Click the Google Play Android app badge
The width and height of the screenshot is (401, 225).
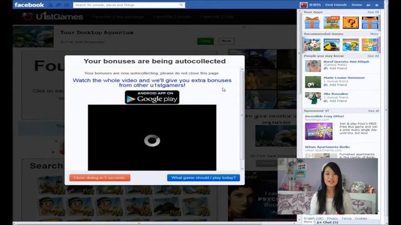[152, 97]
